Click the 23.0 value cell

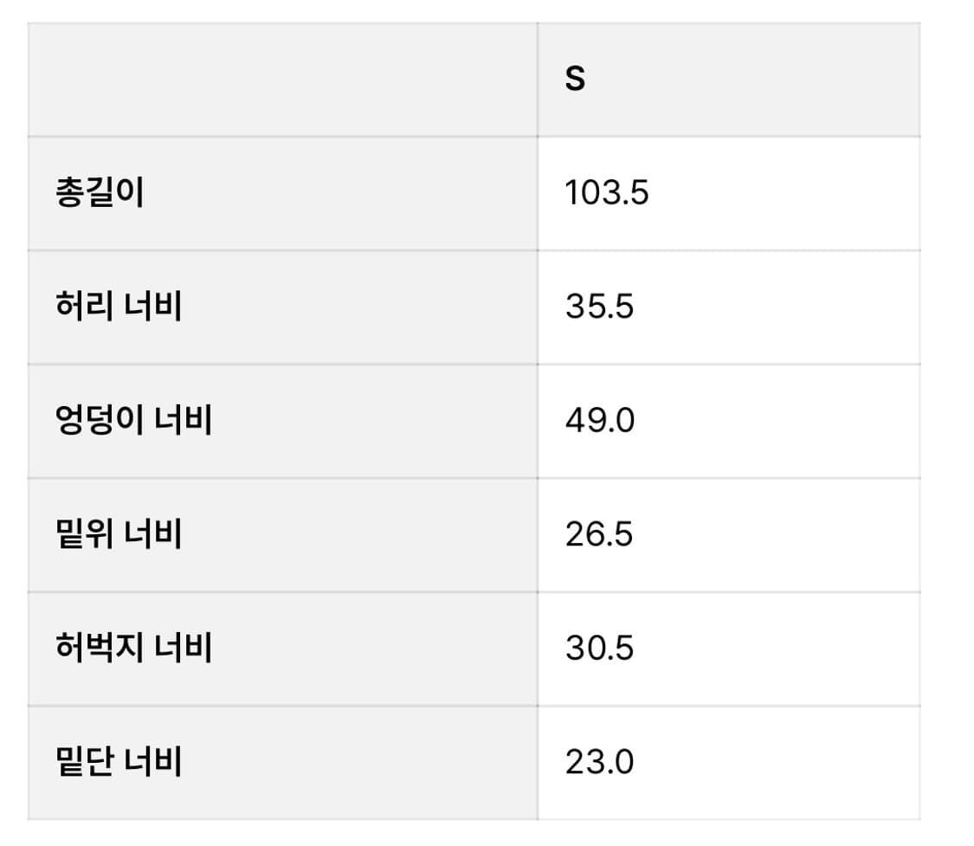(599, 763)
